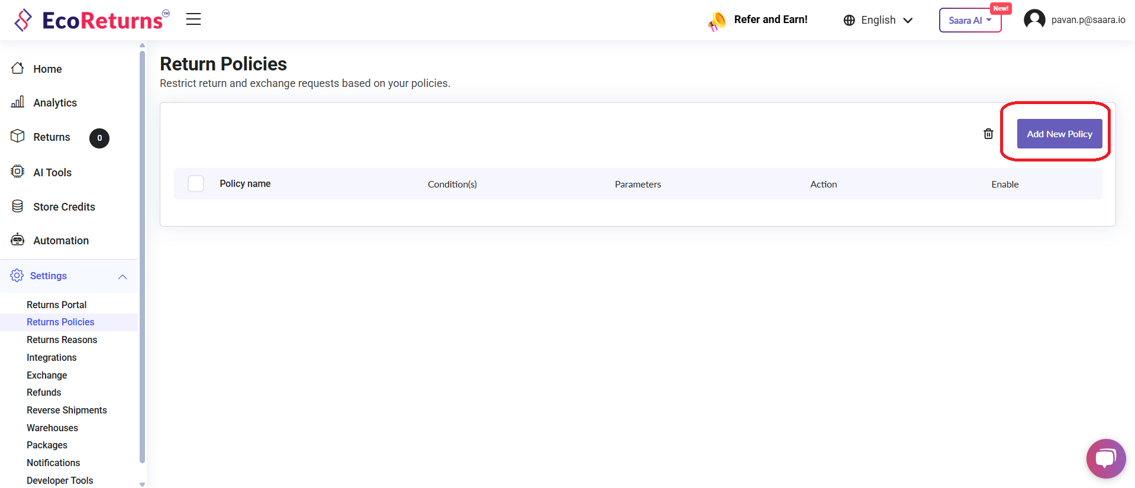Click the Analytics bar chart icon
The height and width of the screenshot is (488, 1135).
pyautogui.click(x=18, y=102)
